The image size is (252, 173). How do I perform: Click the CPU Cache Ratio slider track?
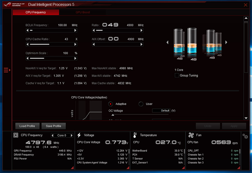click(52, 44)
